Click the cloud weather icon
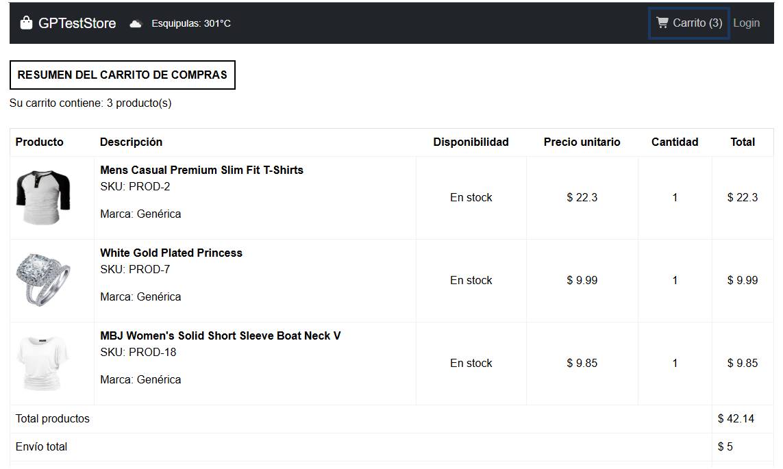The image size is (783, 469). coord(136,24)
